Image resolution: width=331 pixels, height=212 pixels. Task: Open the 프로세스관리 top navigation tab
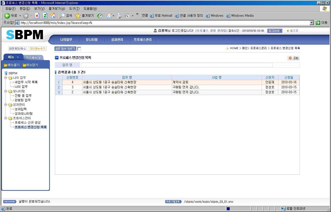tap(143, 40)
